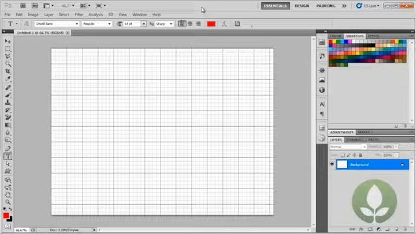
Task: Toggle lock image pixels in Layers
Action: [x=348, y=155]
